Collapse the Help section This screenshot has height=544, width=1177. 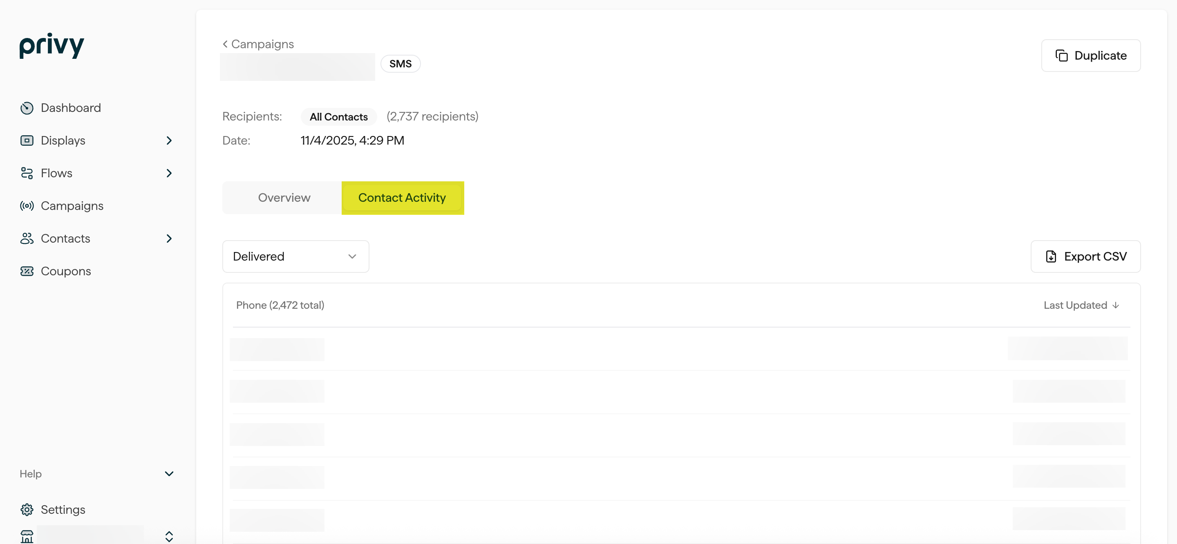[169, 474]
